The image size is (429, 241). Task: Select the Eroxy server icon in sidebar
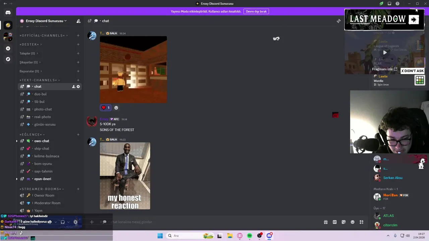click(x=8, y=25)
